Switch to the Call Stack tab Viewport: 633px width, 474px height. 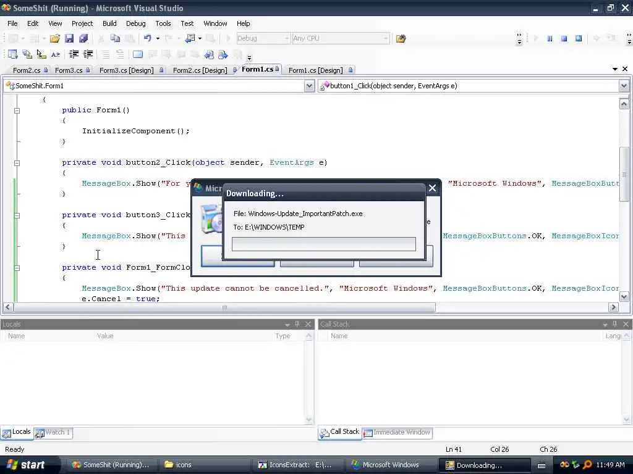(x=339, y=432)
